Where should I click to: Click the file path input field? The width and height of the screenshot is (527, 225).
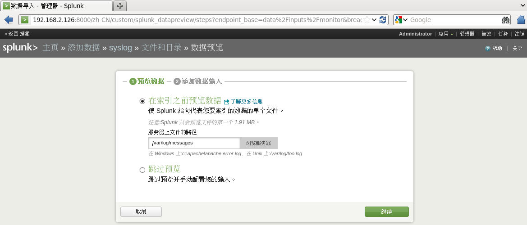[x=194, y=143]
